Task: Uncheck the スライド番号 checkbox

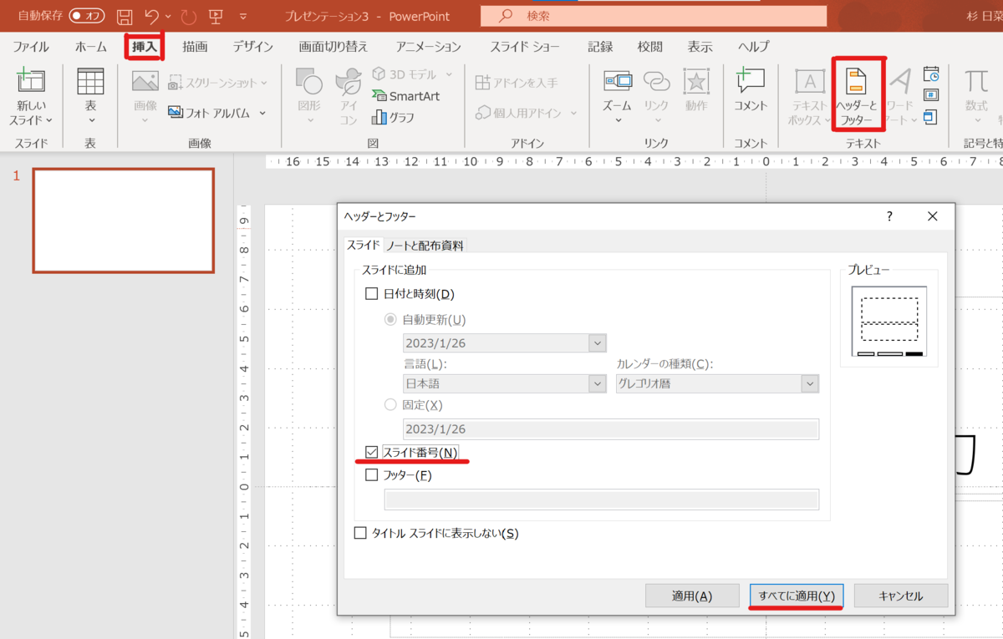Action: point(372,453)
